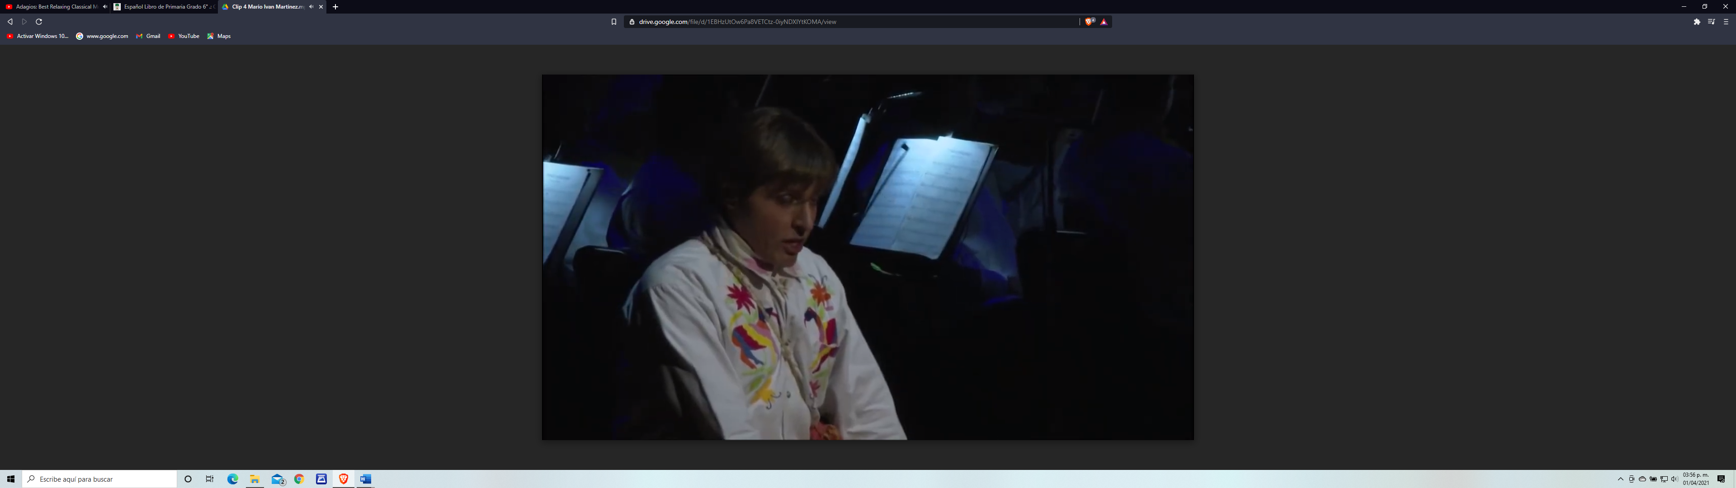Open the media control playlist icon

(x=1711, y=22)
